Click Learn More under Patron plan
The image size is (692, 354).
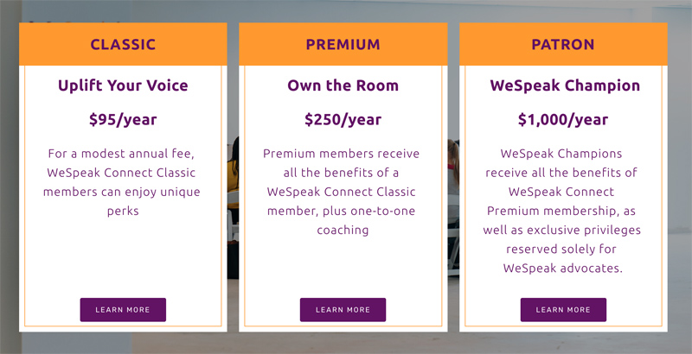tap(563, 309)
